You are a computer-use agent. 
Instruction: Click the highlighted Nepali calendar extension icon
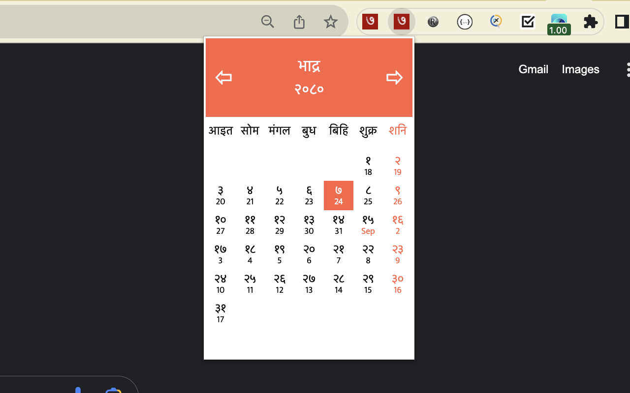coord(402,22)
